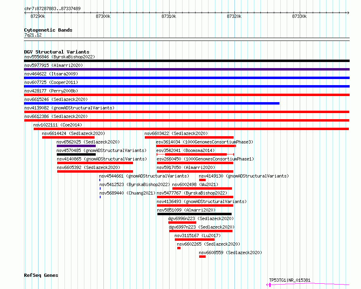
Task: Open the nsv6608559 (Sedlazeck2020) variant label
Action: pyautogui.click(x=230, y=253)
